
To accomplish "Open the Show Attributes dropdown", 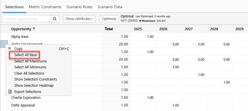I will click(x=79, y=19).
